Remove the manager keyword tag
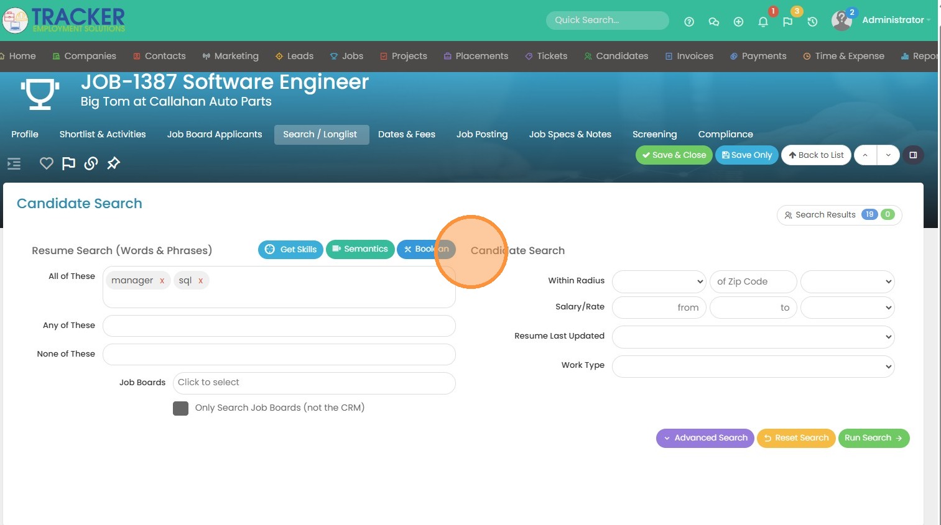The width and height of the screenshot is (941, 525). [162, 281]
